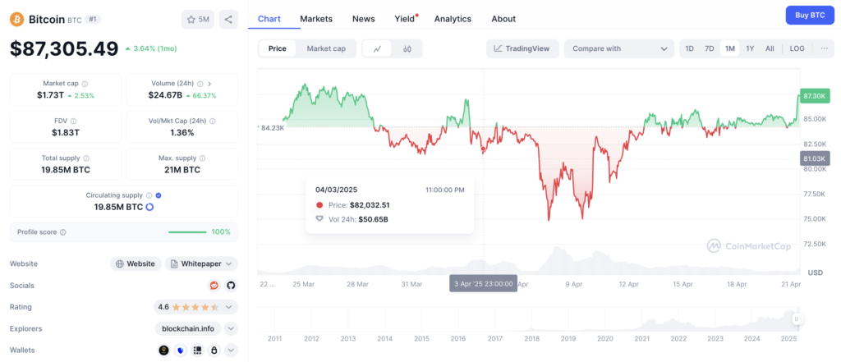Click the $87,305.49 price text

click(x=64, y=48)
